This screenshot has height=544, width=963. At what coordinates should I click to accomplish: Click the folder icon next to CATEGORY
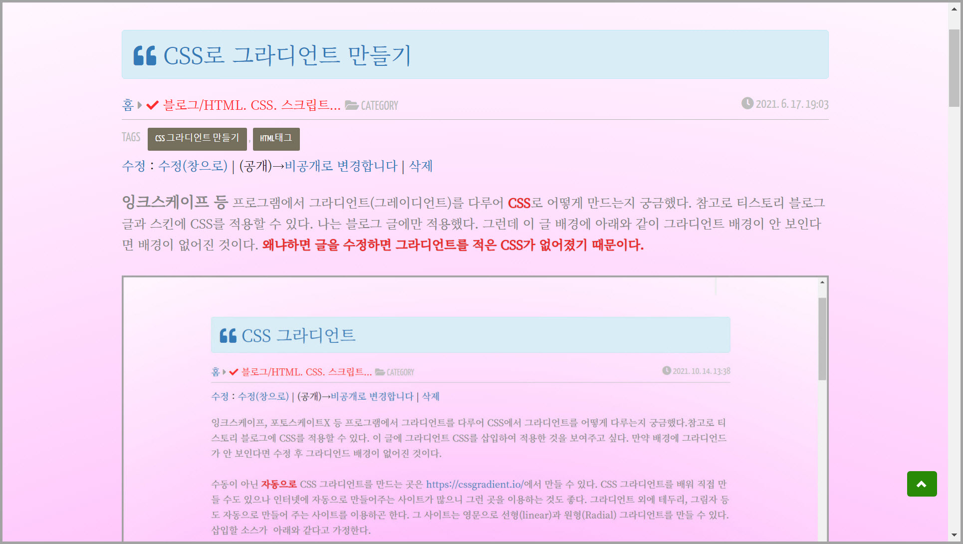tap(351, 105)
